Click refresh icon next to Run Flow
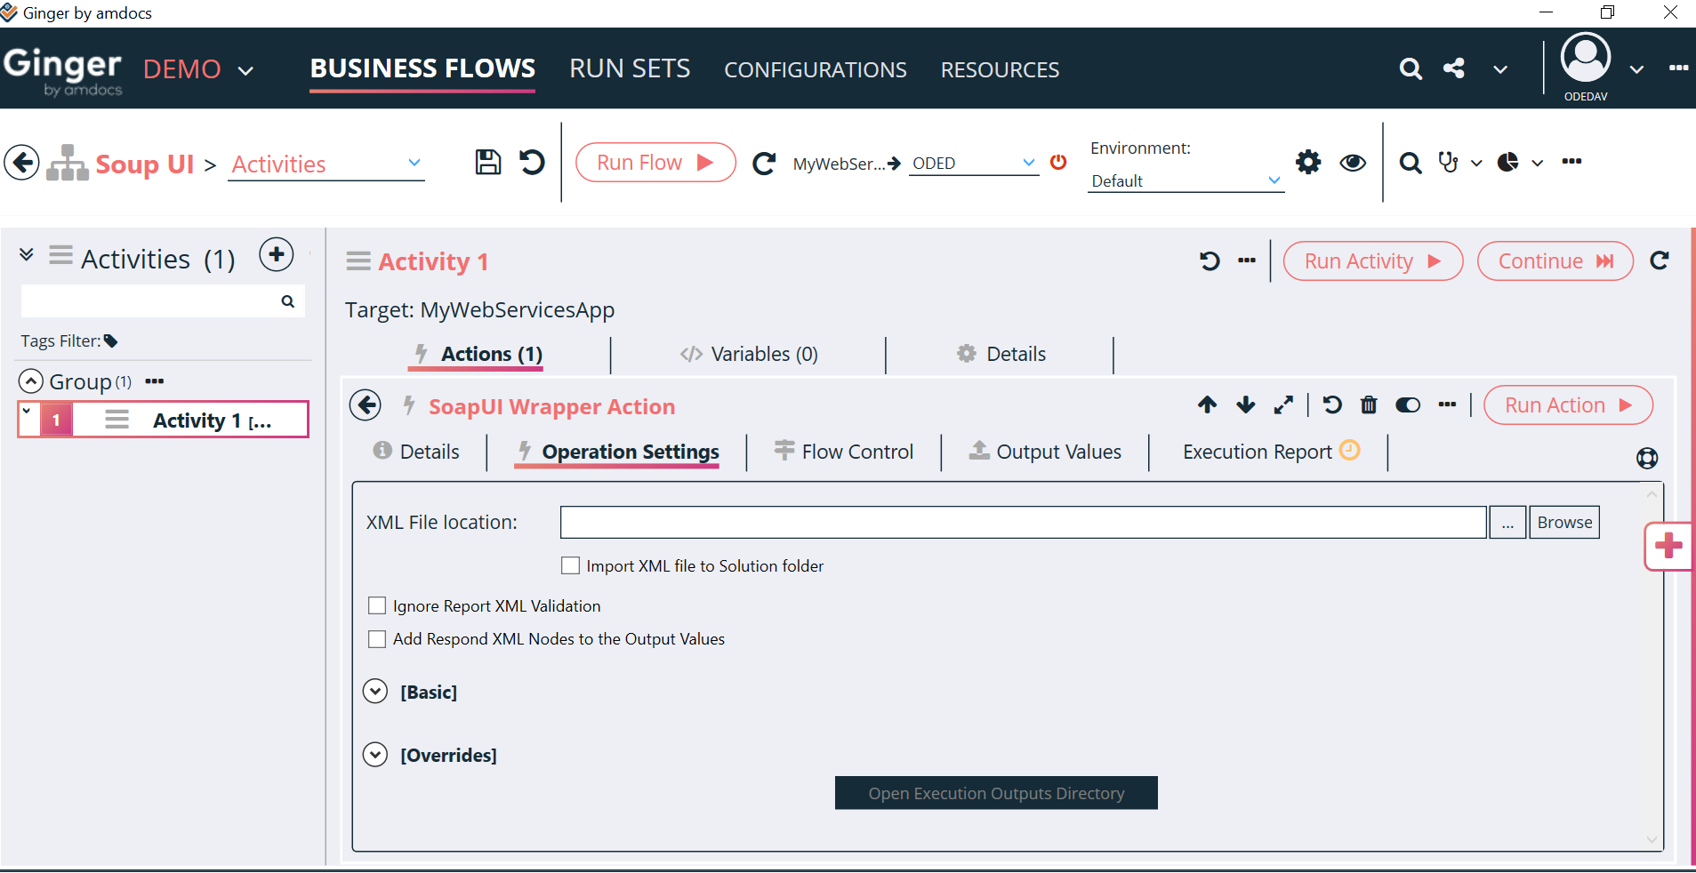 [764, 164]
